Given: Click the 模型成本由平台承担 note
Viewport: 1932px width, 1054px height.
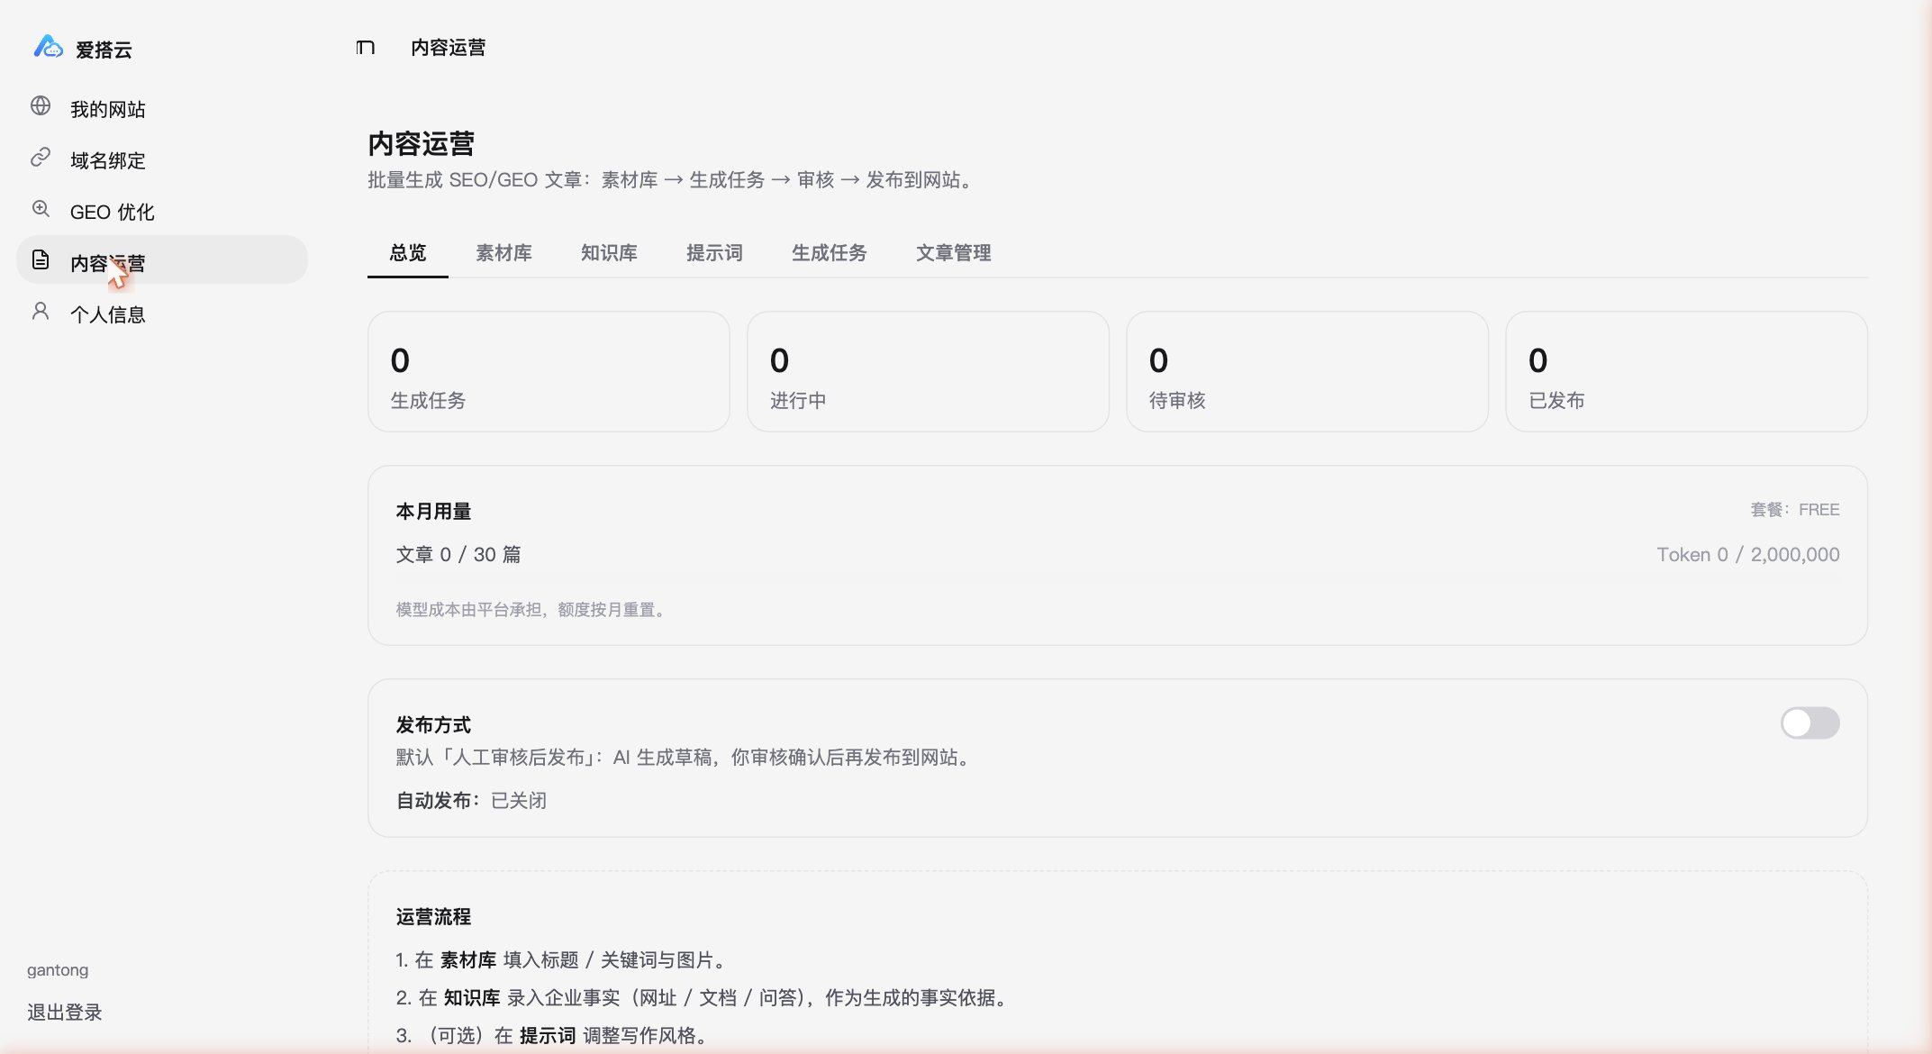Looking at the screenshot, I should [531, 610].
